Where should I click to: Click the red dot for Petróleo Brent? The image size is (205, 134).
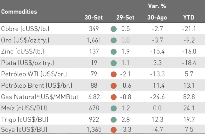[113, 86]
